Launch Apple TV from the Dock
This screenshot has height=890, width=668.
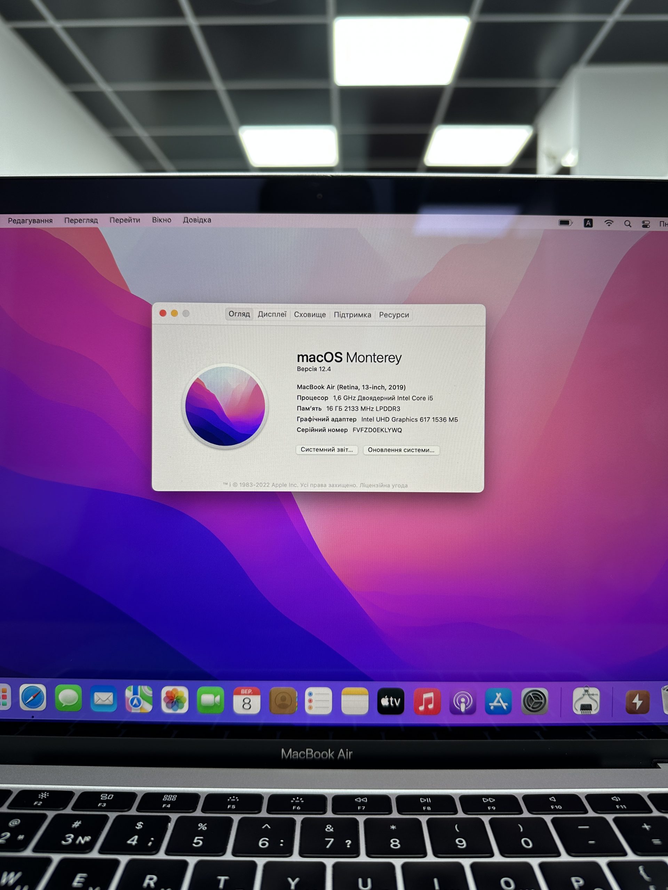click(x=391, y=701)
